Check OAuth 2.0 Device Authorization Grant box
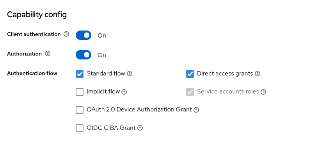 point(80,110)
